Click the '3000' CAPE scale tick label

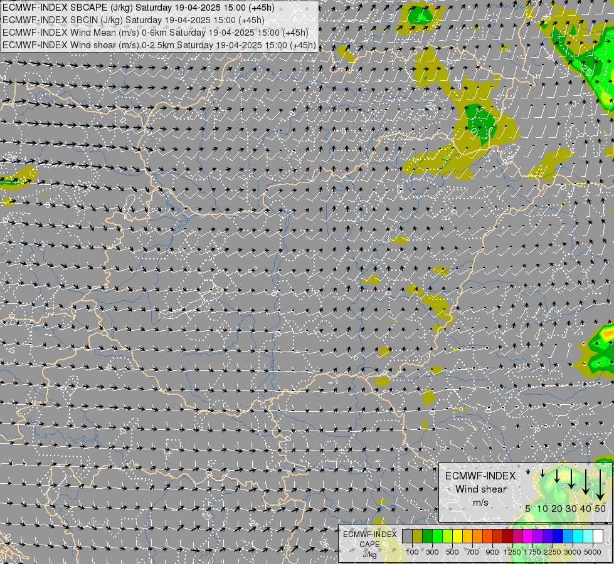573,552
